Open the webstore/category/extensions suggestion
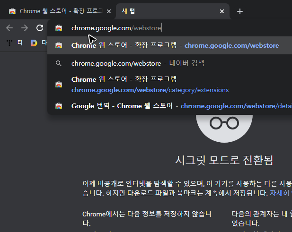292x232 pixels. click(169, 85)
